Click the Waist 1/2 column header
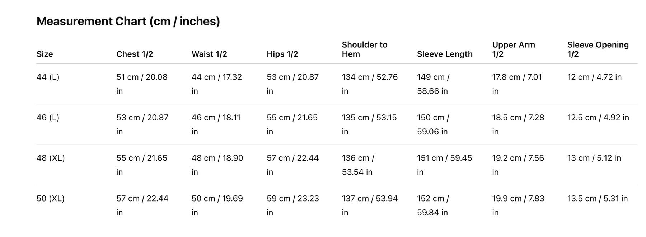 (209, 54)
